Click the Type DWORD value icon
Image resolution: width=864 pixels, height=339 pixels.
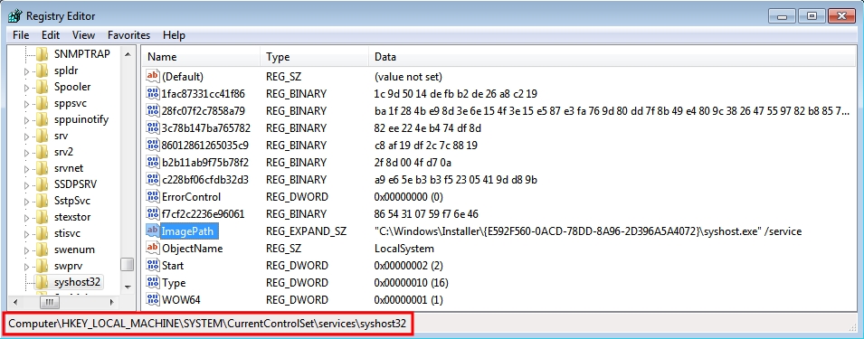tap(153, 283)
